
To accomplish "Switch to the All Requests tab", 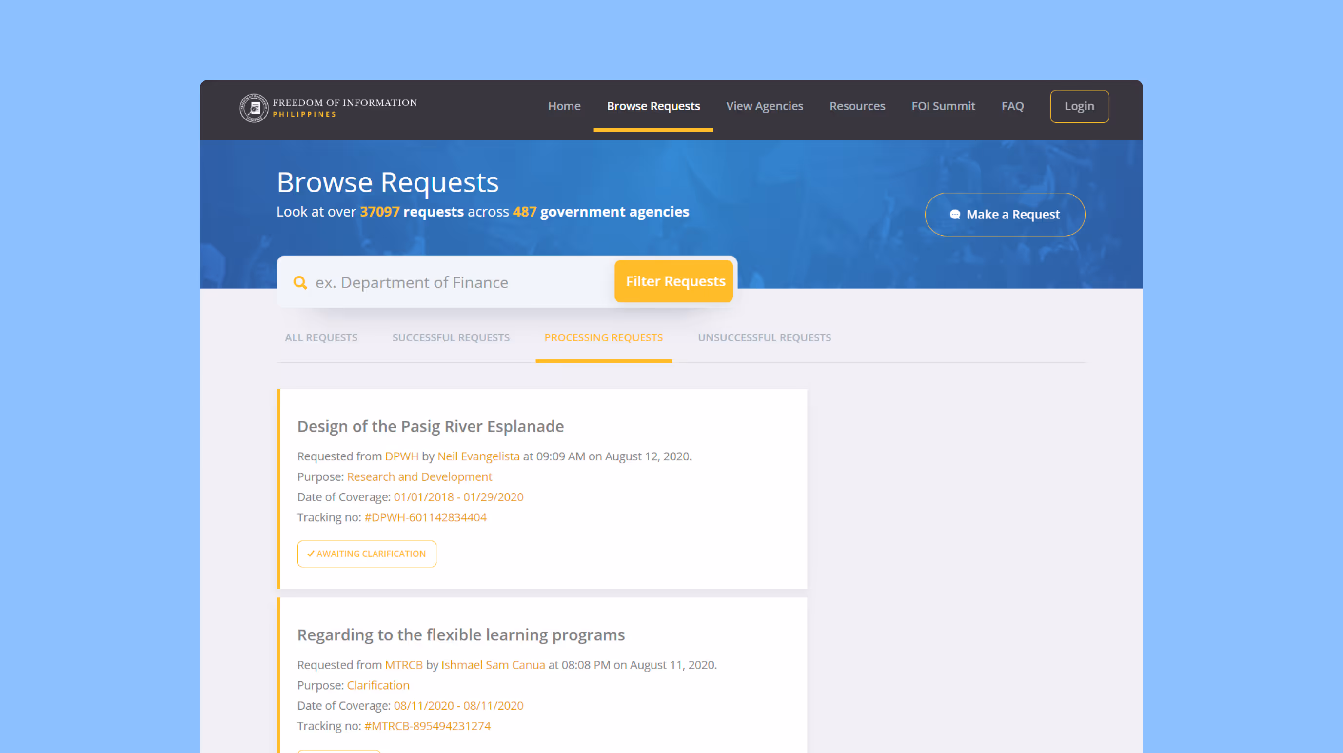I will [x=321, y=337].
